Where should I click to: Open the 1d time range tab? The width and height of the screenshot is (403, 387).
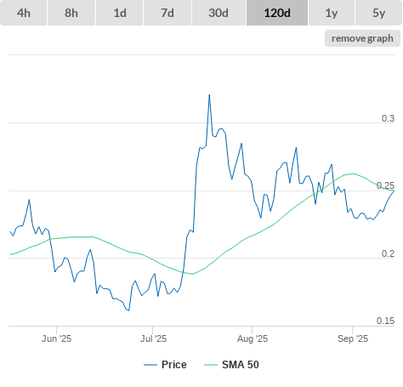click(x=120, y=13)
